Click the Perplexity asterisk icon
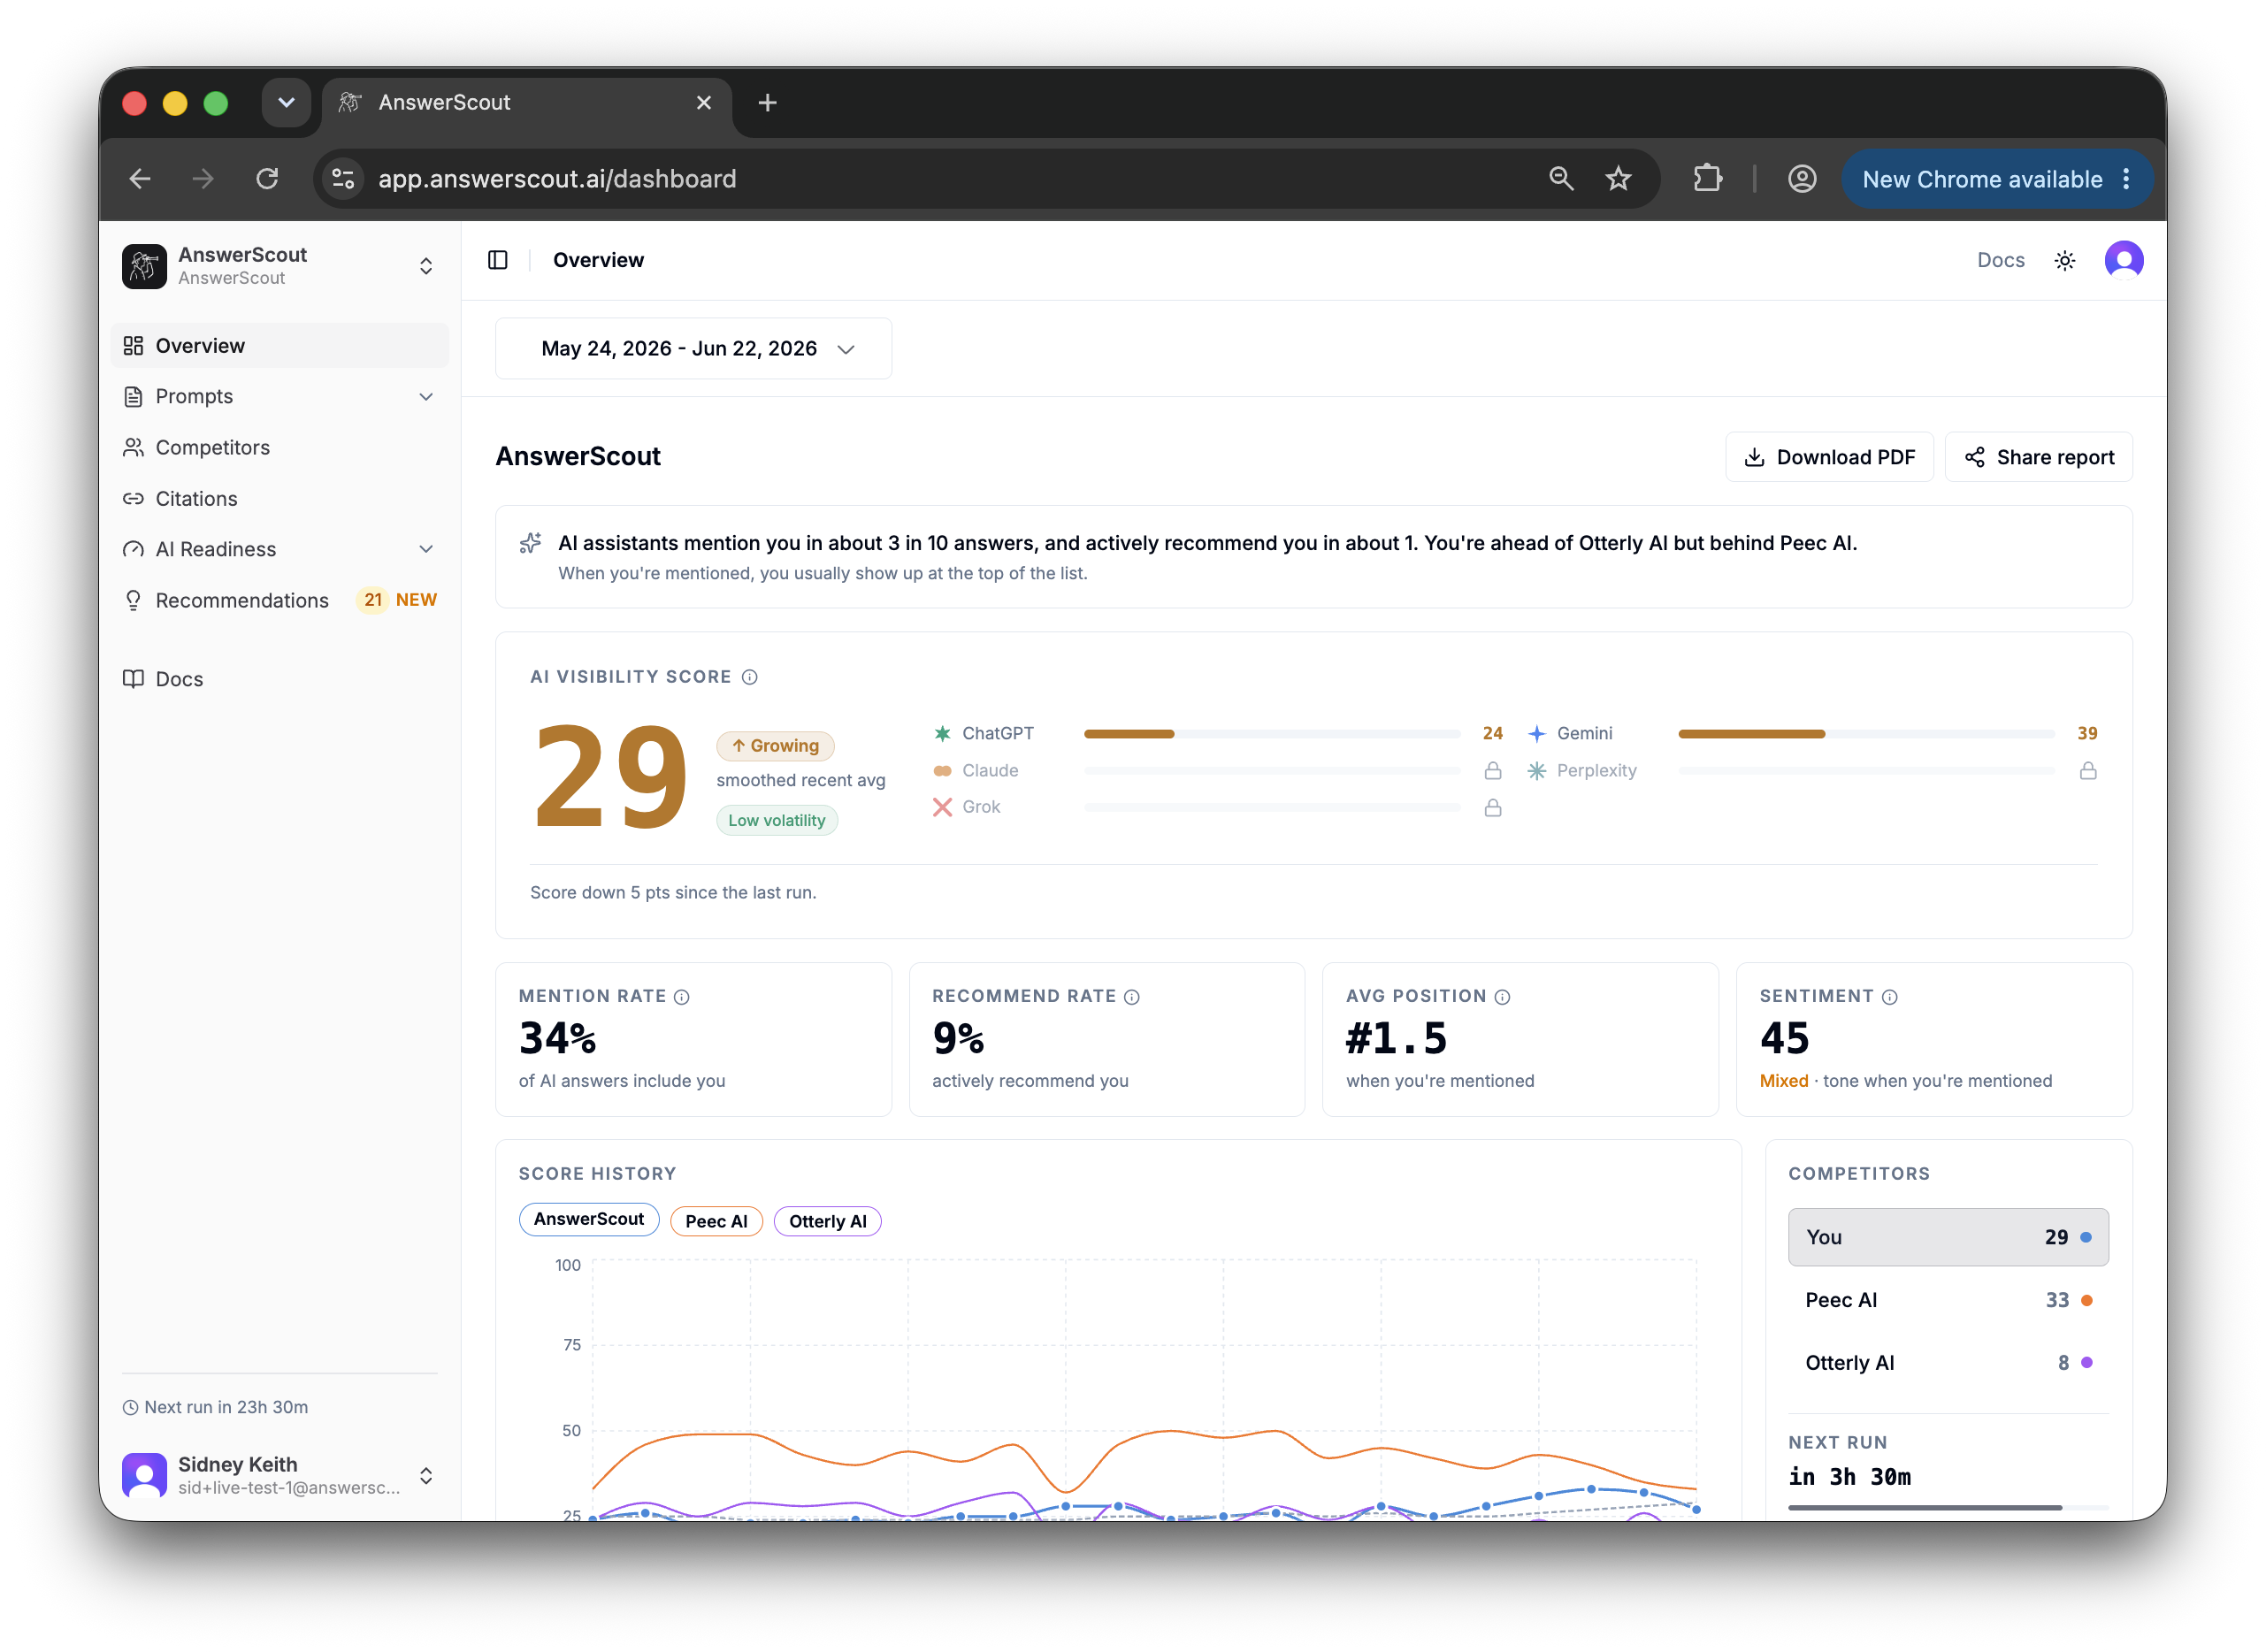2266x1652 pixels. [x=1537, y=770]
